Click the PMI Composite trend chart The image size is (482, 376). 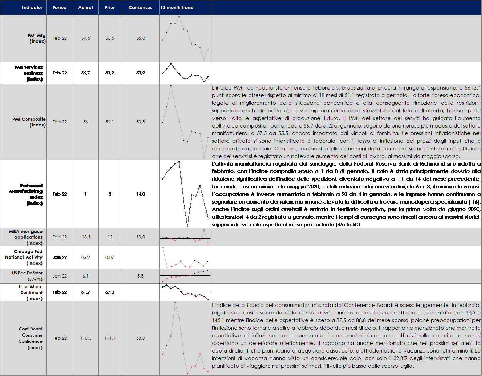coord(185,122)
